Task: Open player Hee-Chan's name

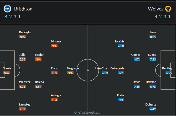Action: (102, 68)
